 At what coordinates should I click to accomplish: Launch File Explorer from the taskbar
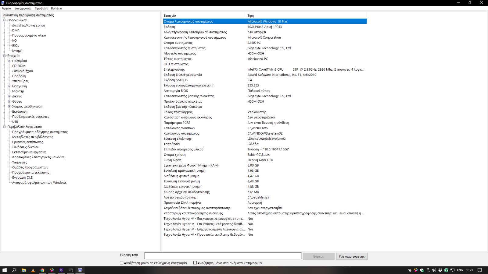(x=23, y=270)
